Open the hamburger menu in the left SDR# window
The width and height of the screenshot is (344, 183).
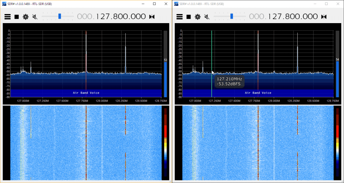pyautogui.click(x=7, y=17)
